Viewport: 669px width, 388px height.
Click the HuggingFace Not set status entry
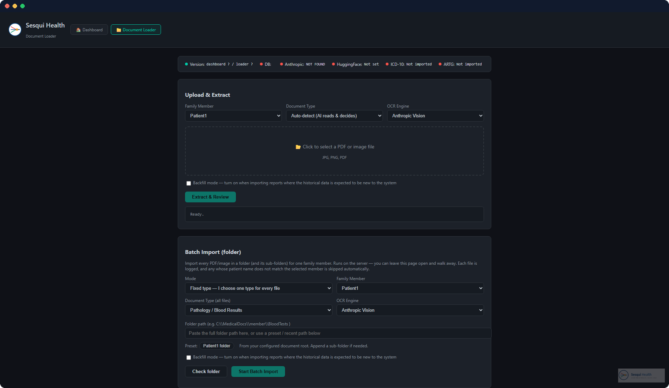[x=355, y=64]
